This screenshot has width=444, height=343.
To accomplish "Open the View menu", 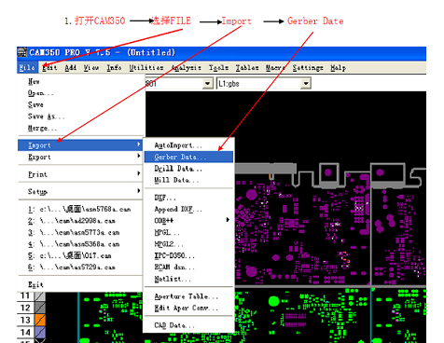I will 91,68.
